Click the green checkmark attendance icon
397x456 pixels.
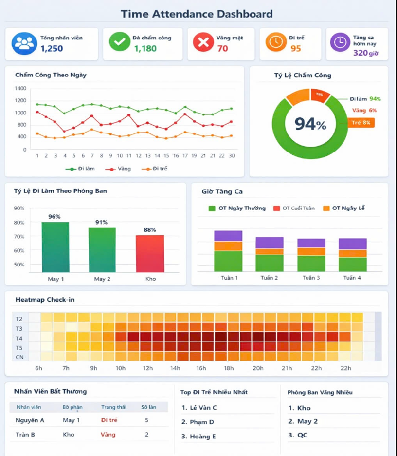(119, 41)
